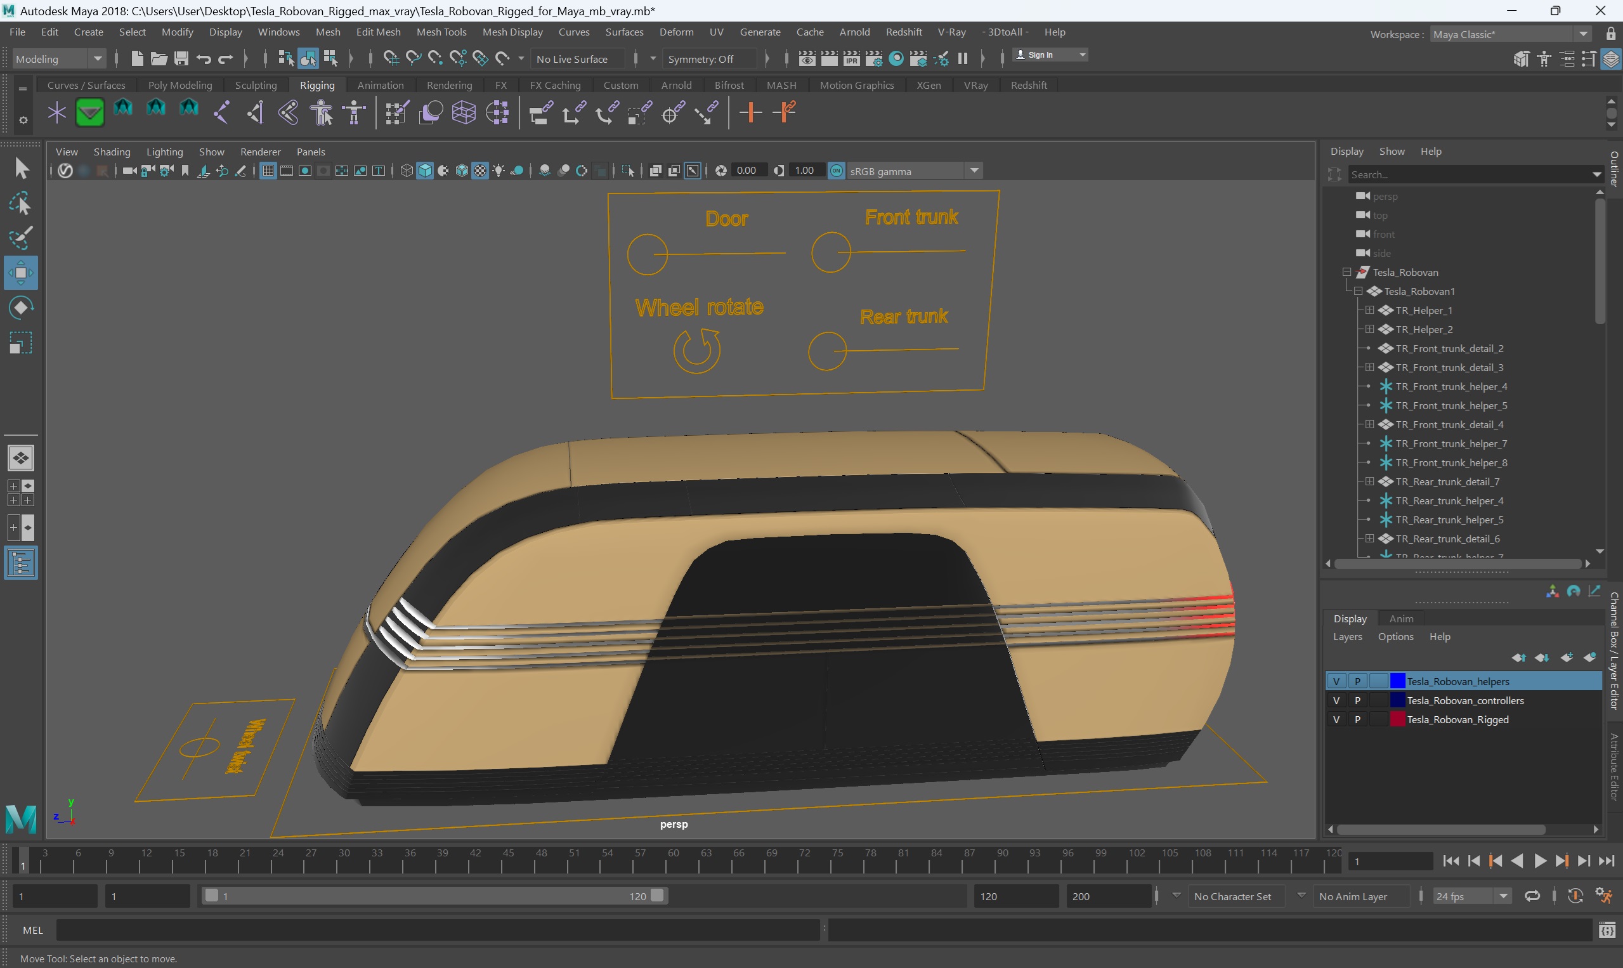The width and height of the screenshot is (1623, 968).
Task: Open the Modeling menu set dropdown
Action: pos(59,59)
